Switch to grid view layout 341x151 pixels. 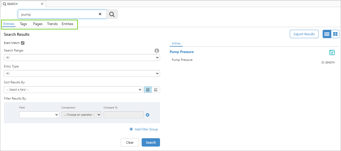(335, 34)
